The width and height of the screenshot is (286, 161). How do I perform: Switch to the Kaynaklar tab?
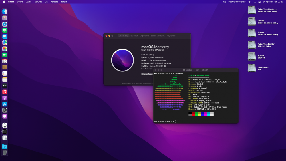[171, 36]
